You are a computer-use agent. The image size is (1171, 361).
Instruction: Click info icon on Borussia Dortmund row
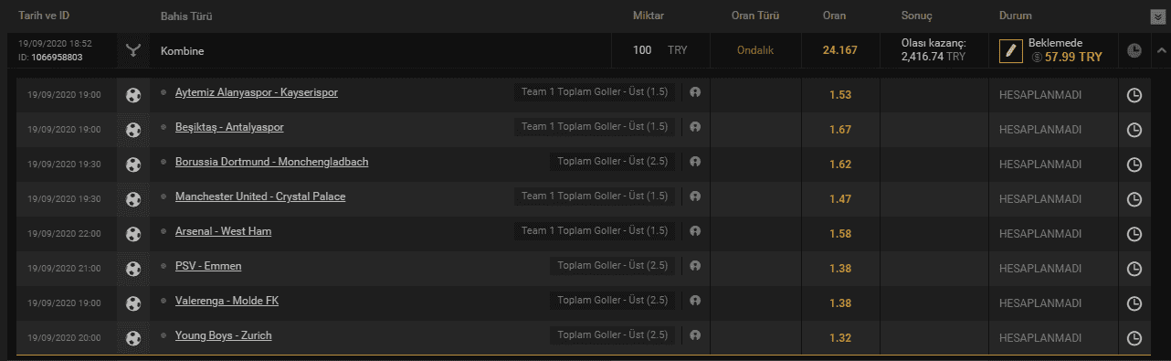click(695, 162)
